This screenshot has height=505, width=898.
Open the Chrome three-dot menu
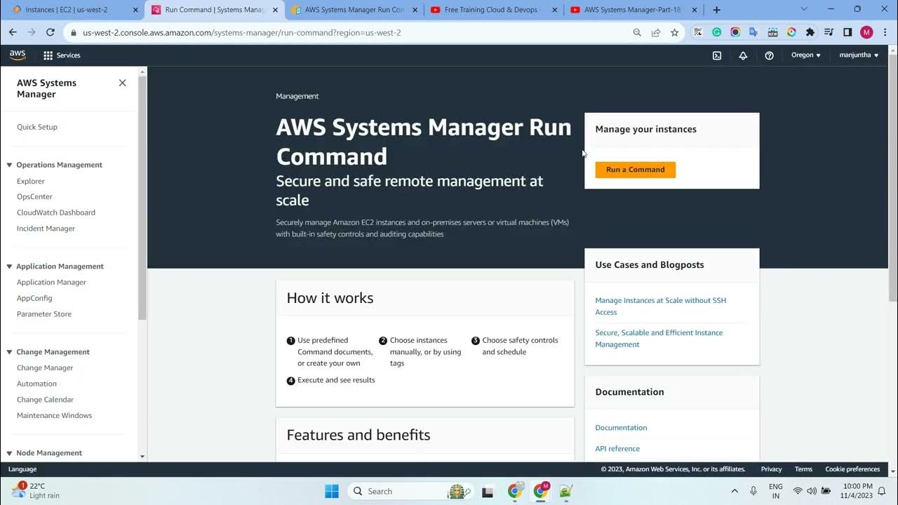885,32
